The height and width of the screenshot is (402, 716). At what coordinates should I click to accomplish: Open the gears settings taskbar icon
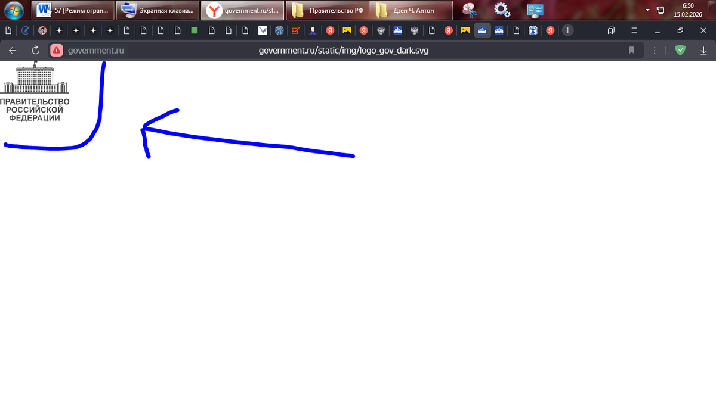502,10
